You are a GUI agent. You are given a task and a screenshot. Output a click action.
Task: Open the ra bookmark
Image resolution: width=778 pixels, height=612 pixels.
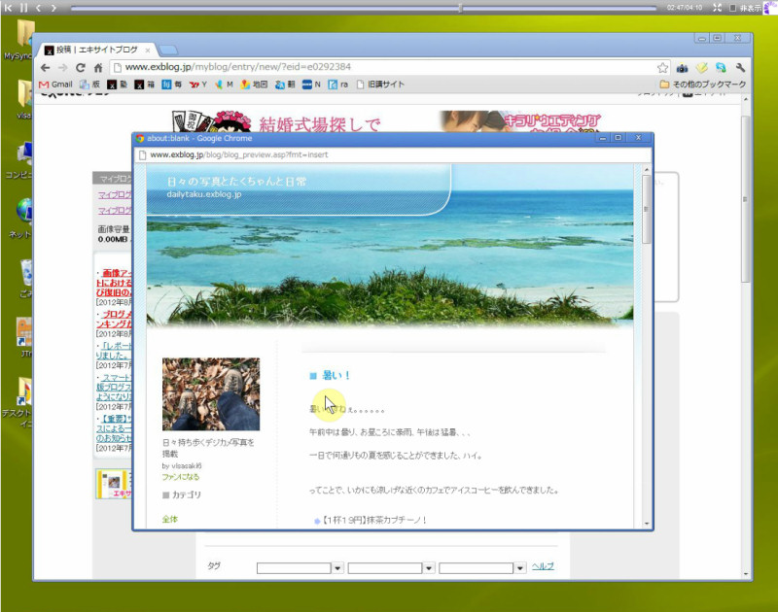coord(337,85)
